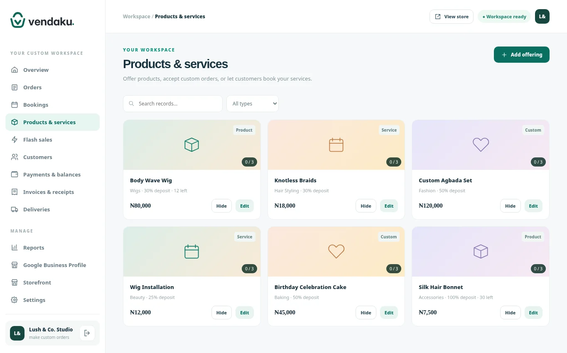Hide the Wig Installation offering
This screenshot has height=353, width=567.
[x=221, y=313]
